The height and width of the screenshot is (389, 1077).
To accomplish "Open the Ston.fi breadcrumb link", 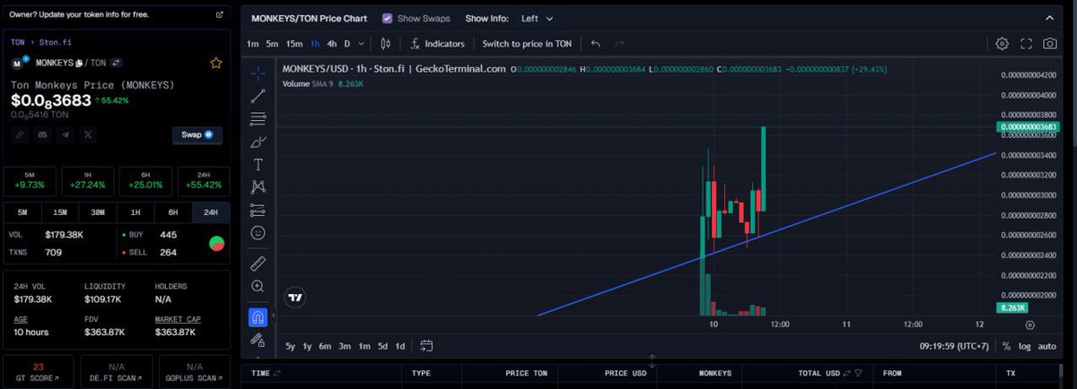I will point(54,42).
